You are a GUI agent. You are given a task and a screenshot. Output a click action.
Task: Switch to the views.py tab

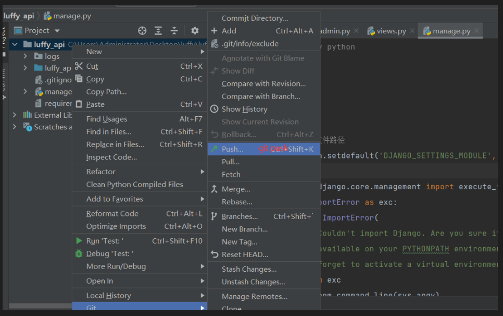(x=391, y=31)
